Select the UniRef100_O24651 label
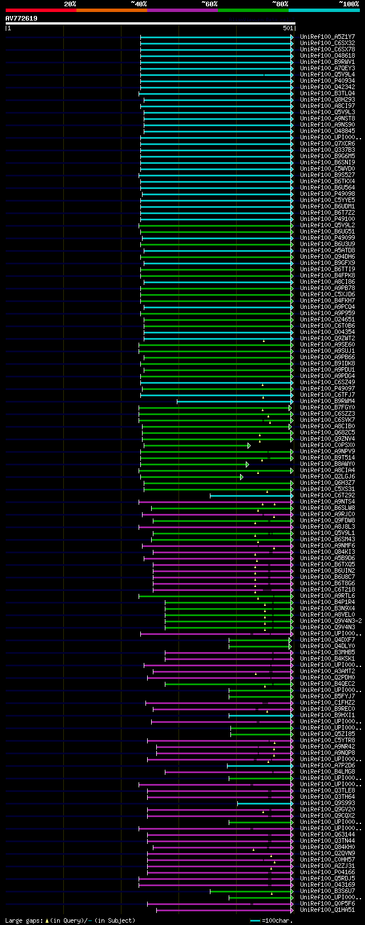 tap(327, 320)
